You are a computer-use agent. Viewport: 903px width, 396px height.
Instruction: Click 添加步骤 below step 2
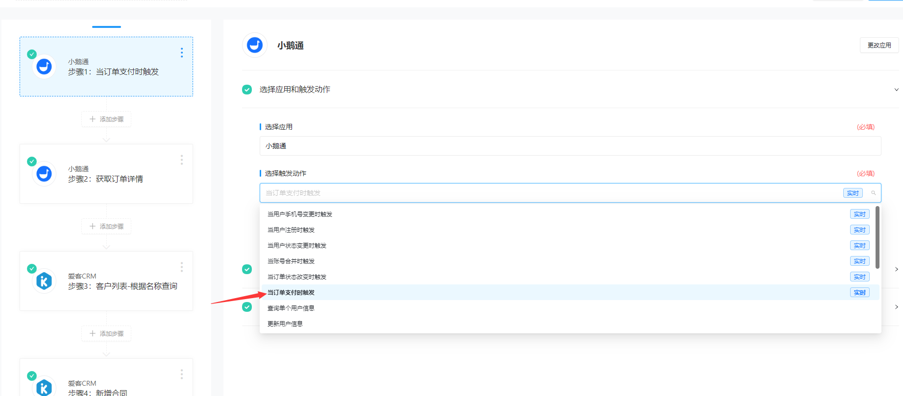click(106, 227)
